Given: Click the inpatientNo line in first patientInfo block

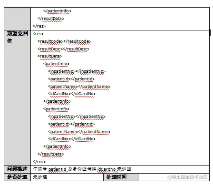Looking at the screenshot, I should click(x=77, y=71).
